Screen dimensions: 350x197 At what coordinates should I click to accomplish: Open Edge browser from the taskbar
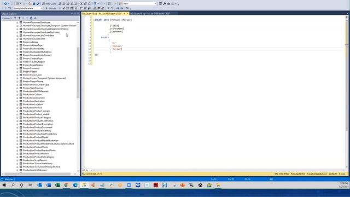click(75, 185)
